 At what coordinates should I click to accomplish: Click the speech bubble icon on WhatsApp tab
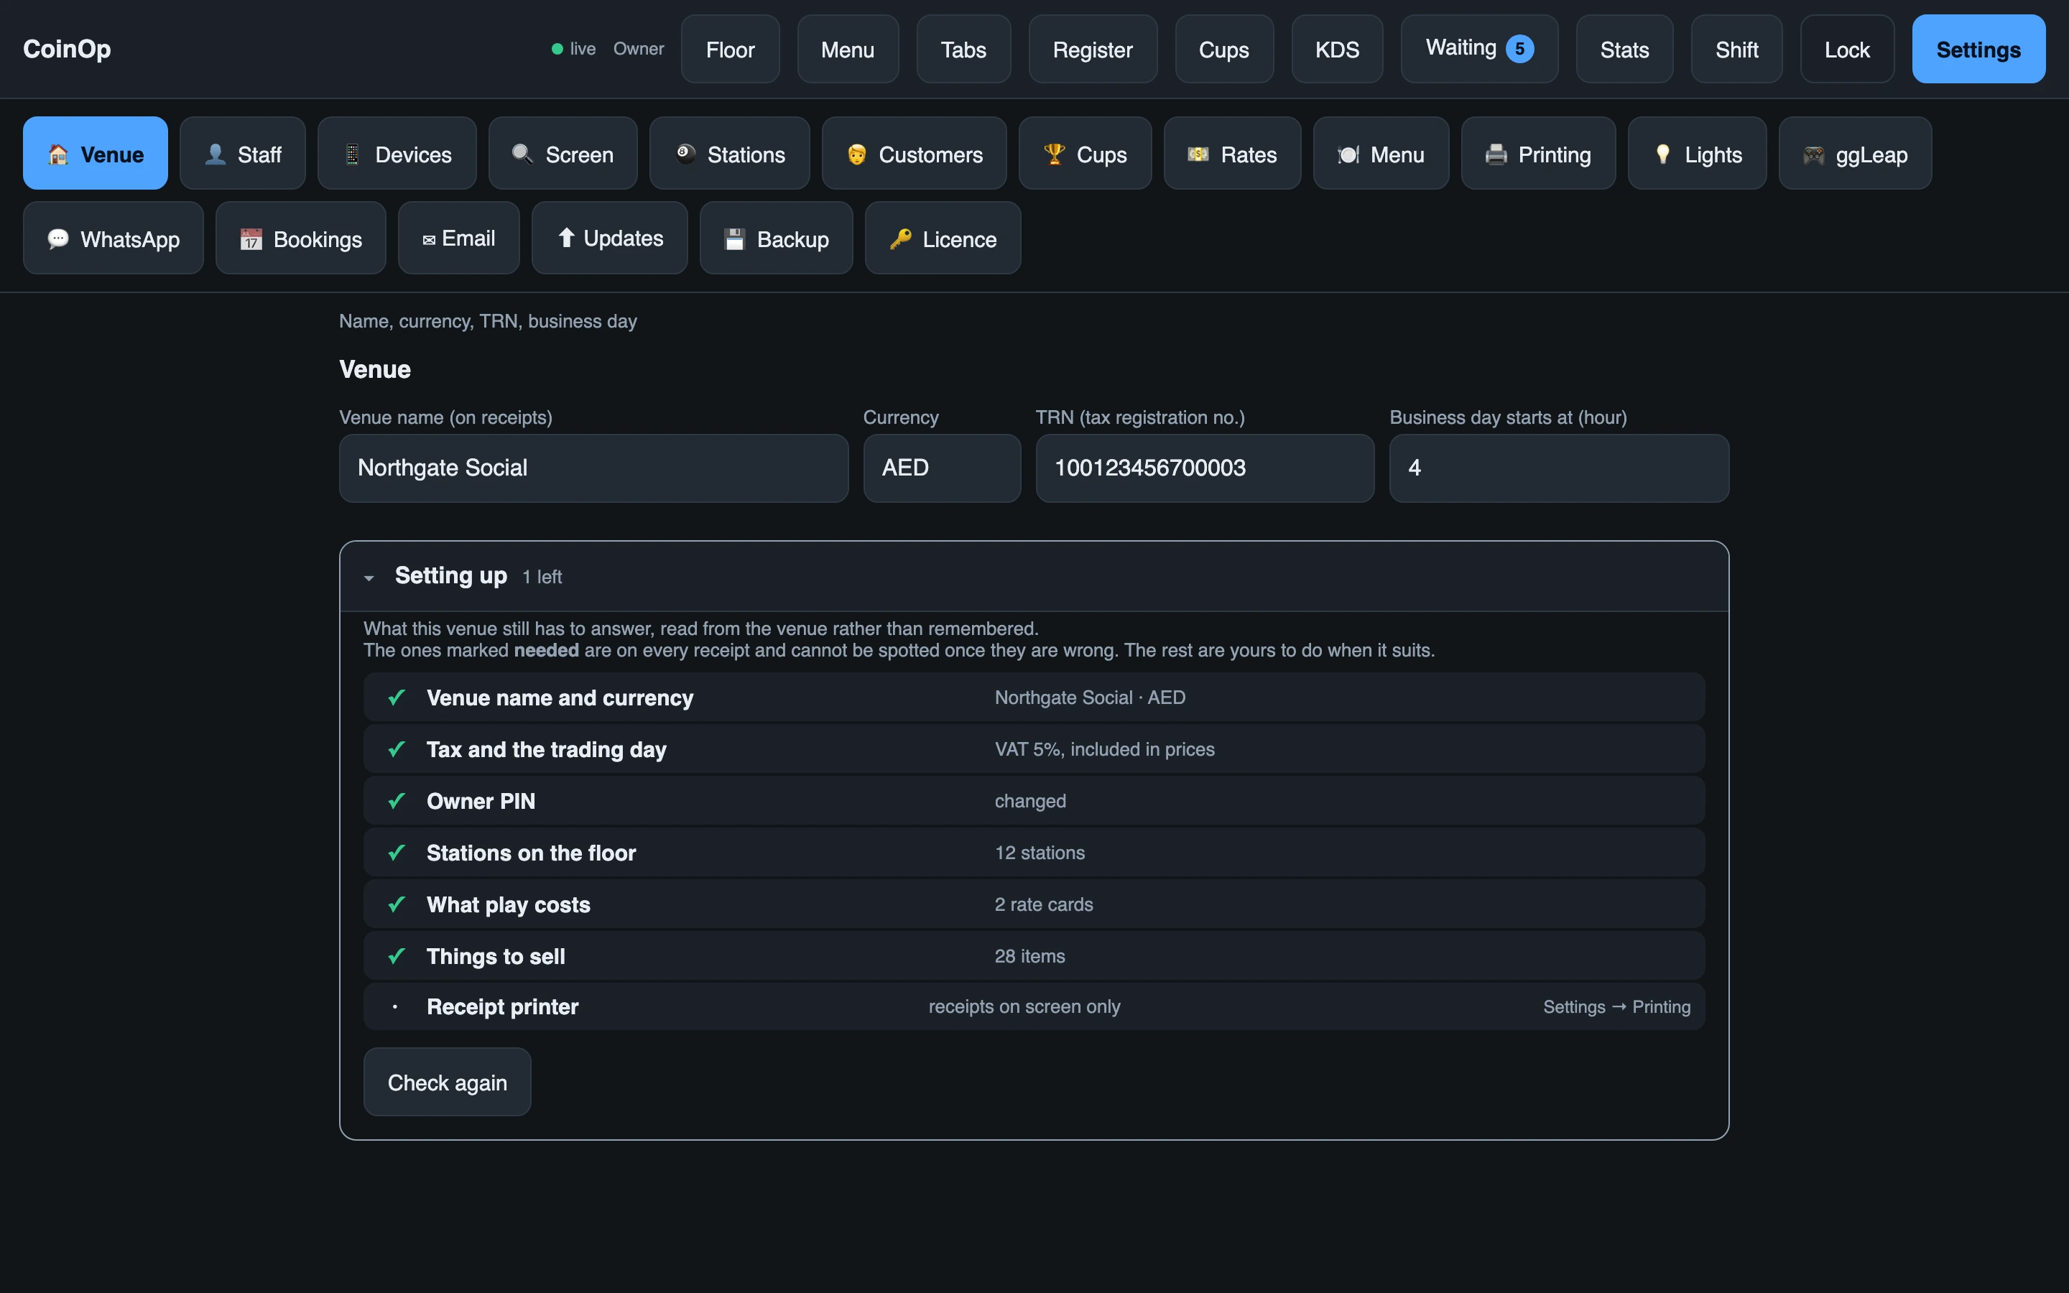click(58, 238)
